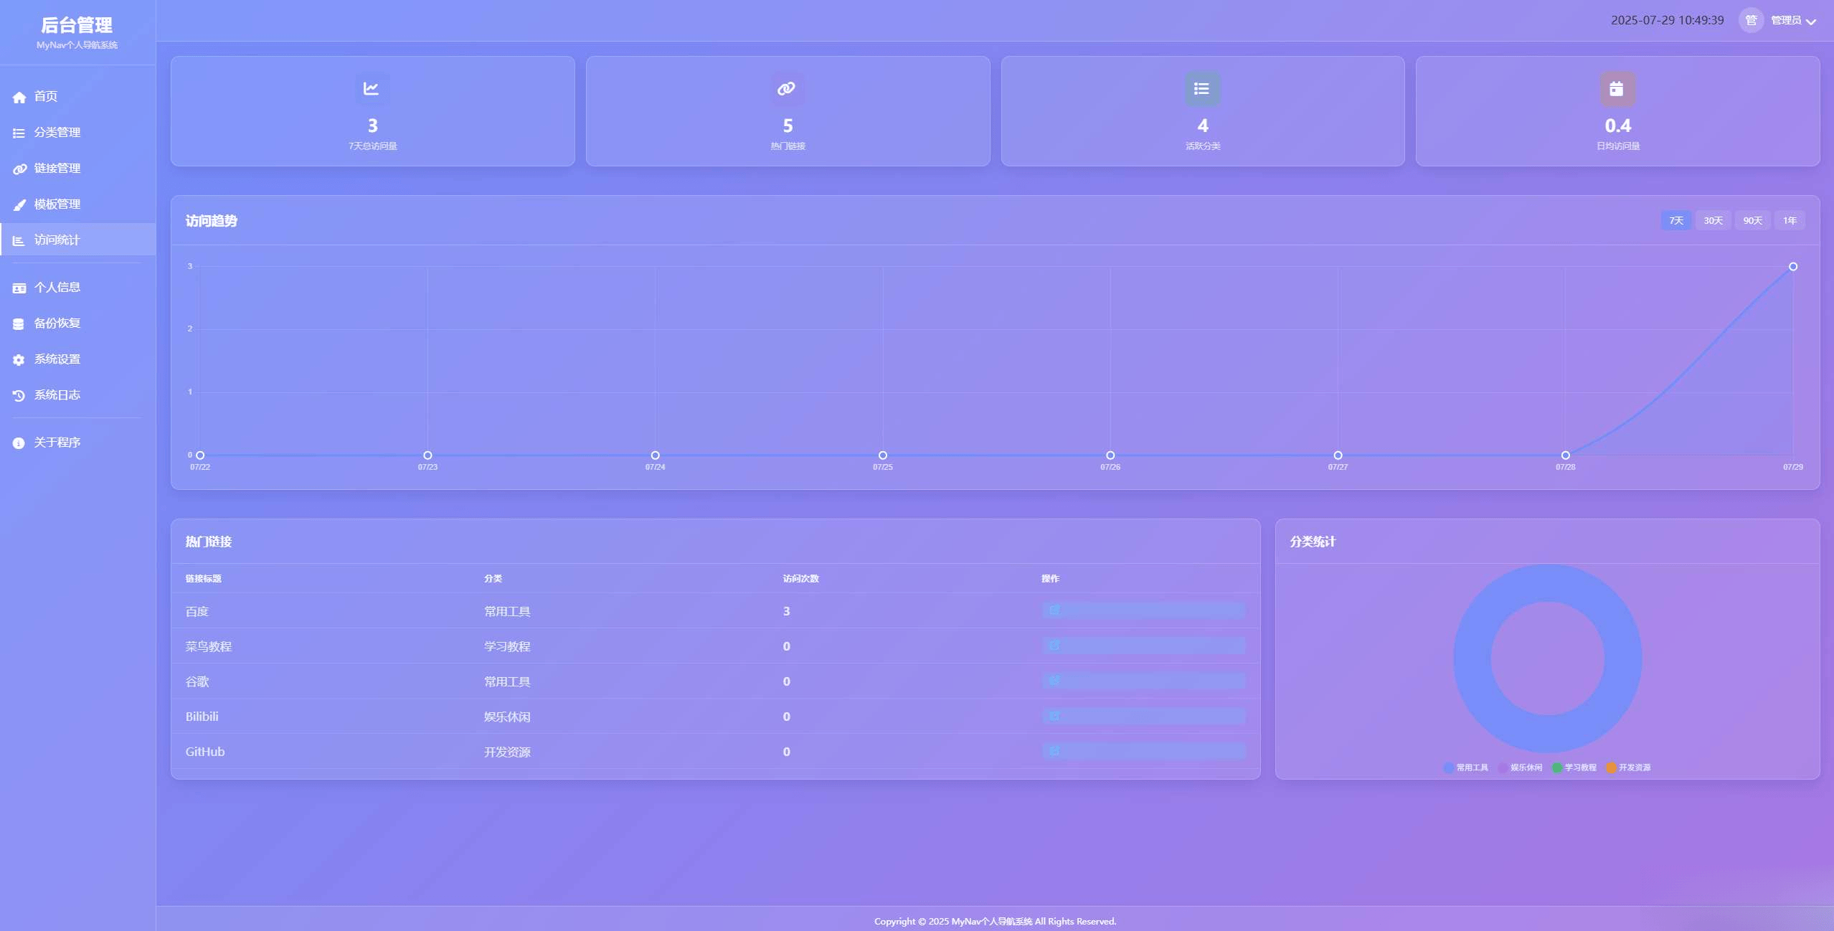1834x931 pixels.
Task: Click the round 管 avatar in header
Action: [1751, 20]
